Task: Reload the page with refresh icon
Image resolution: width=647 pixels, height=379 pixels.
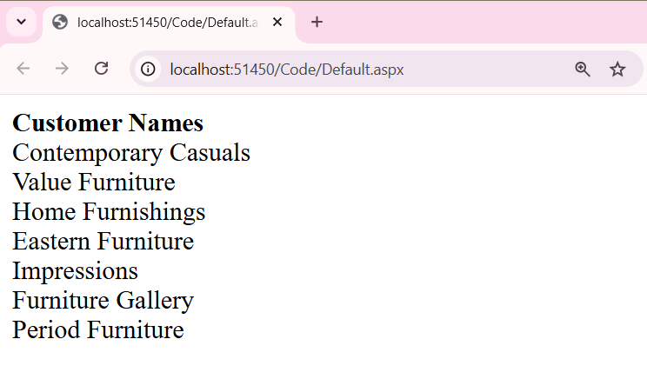Action: click(101, 69)
